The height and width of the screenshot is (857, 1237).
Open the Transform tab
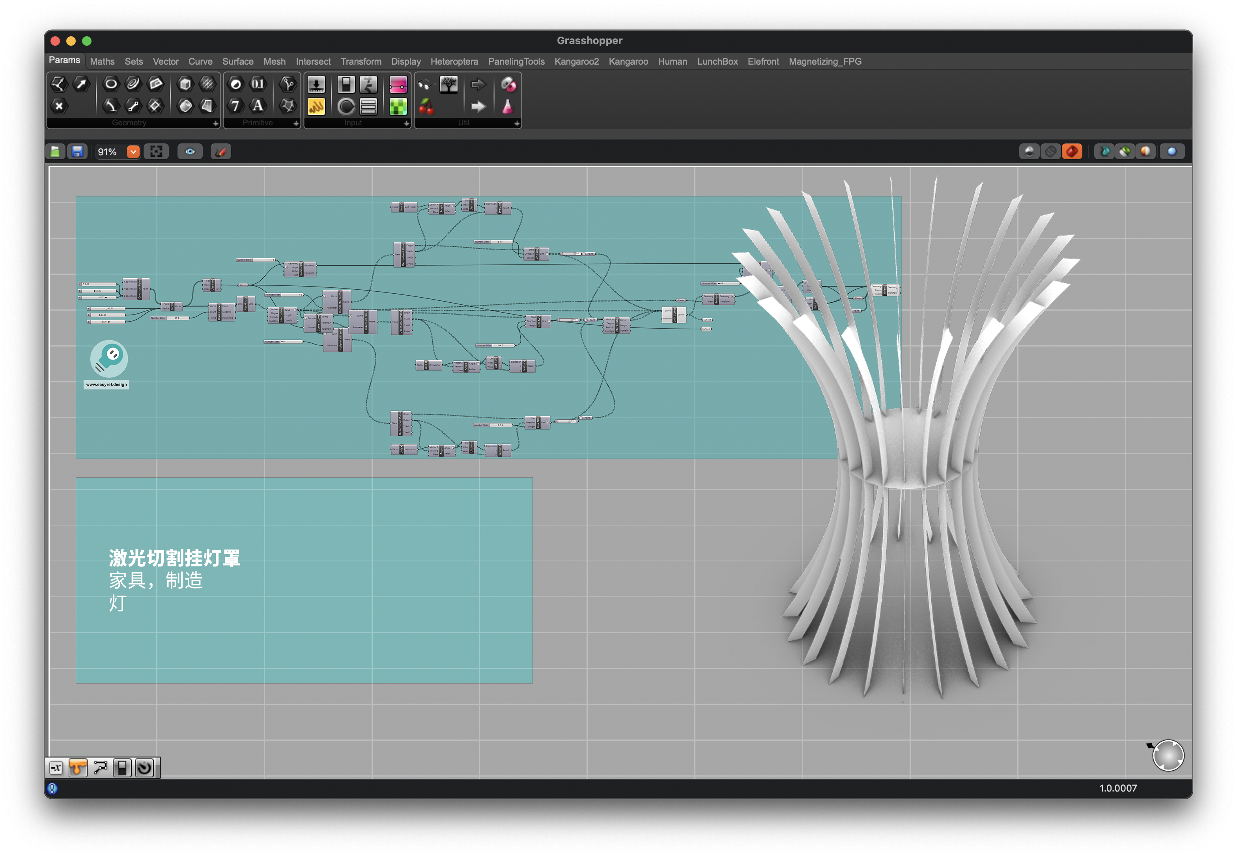tap(361, 62)
